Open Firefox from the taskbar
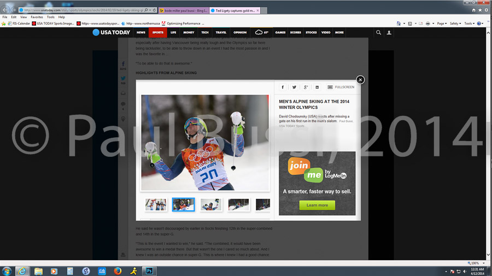This screenshot has height=276, width=492. pyautogui.click(x=118, y=271)
